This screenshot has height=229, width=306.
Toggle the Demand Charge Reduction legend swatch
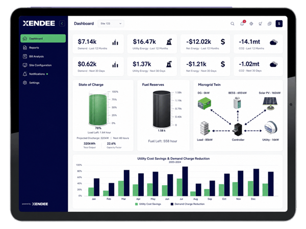point(172,204)
